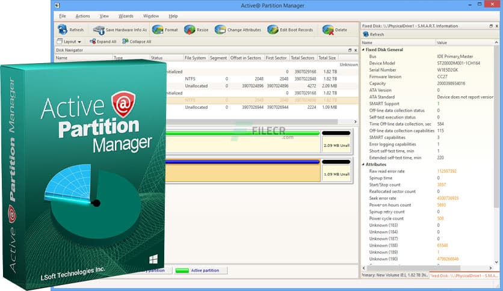Sort by the Total Sectors column header
Screen dimensions: 503x291
(x=303, y=58)
